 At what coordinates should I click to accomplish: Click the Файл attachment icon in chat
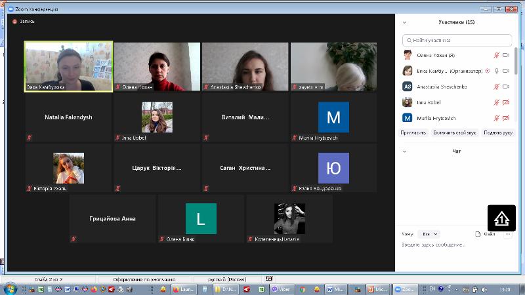[478, 234]
